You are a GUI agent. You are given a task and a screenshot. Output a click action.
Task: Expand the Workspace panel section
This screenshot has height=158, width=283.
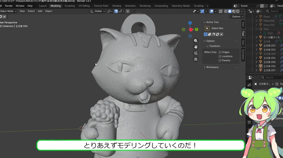pyautogui.click(x=212, y=67)
